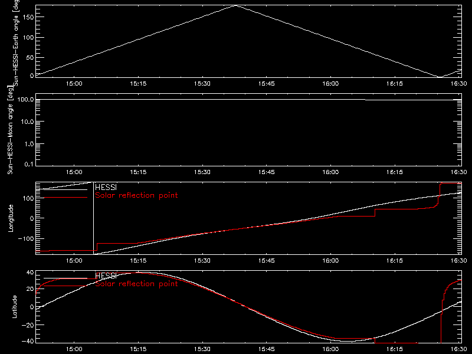The height and width of the screenshot is (354, 472).
Task: Click the Sun-HESSI-Moon angle axis label
Action: pos(10,130)
